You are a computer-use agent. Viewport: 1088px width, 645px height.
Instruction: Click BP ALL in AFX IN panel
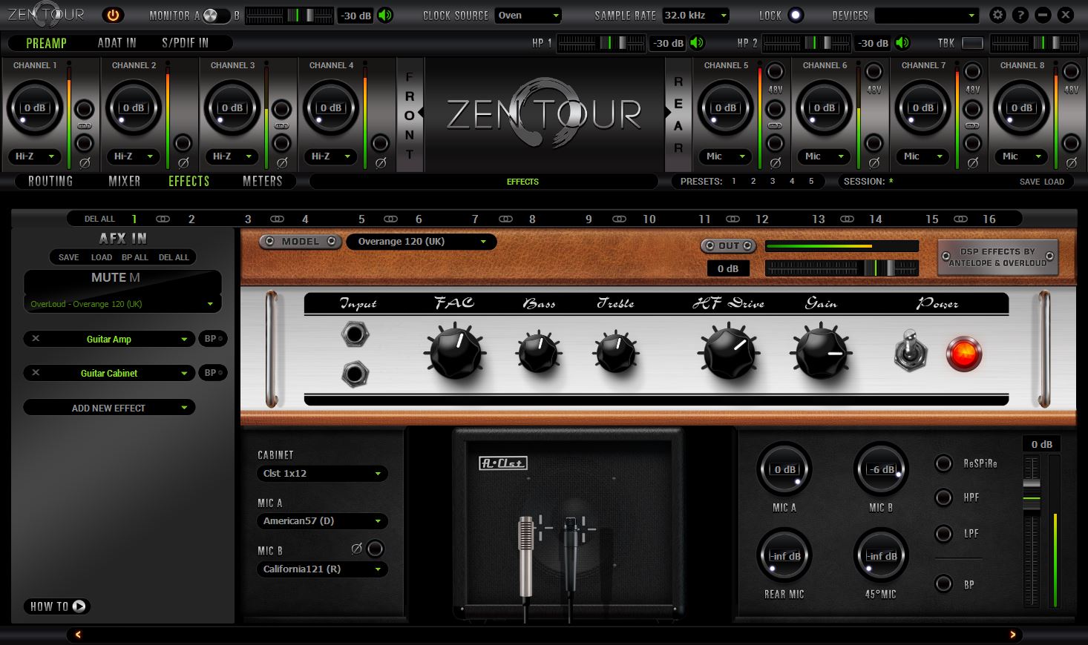(135, 257)
